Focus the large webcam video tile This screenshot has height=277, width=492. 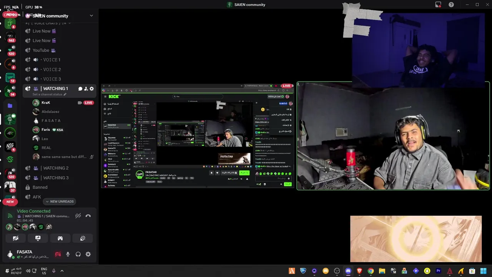[393, 136]
